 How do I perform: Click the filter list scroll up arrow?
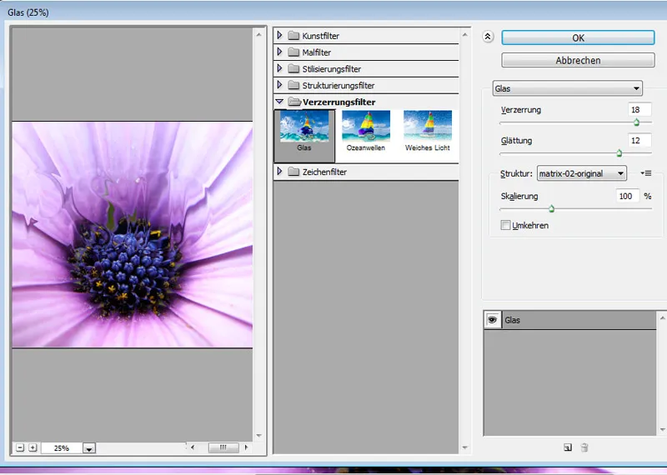coord(465,34)
